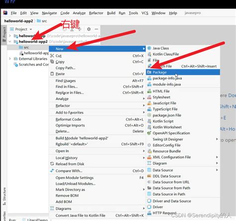
Task: Click the OpenAPI Specification icon
Action: click(149, 133)
